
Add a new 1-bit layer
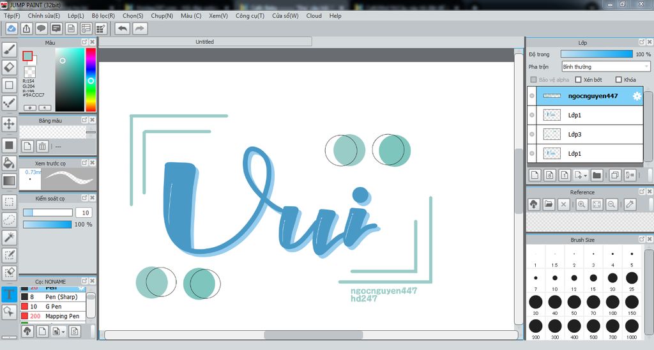(565, 175)
